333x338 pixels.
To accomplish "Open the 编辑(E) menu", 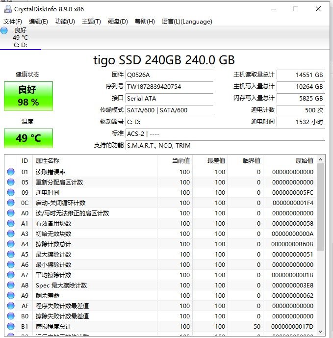I will pos(38,22).
